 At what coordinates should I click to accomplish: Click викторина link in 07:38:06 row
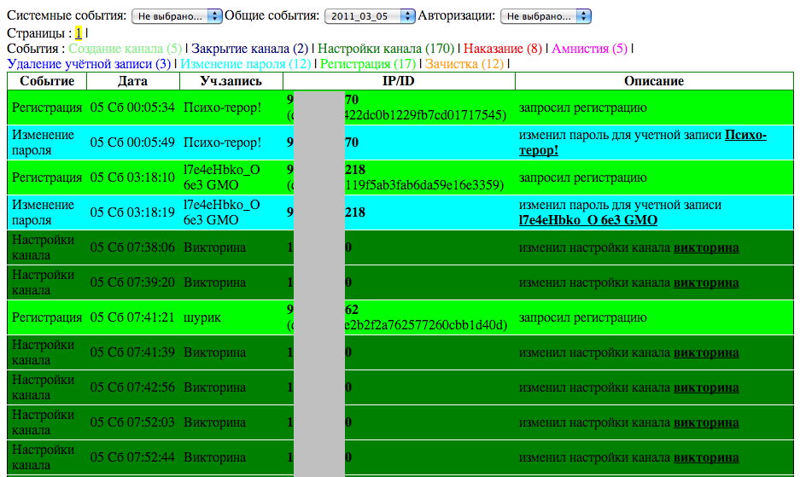pyautogui.click(x=706, y=247)
